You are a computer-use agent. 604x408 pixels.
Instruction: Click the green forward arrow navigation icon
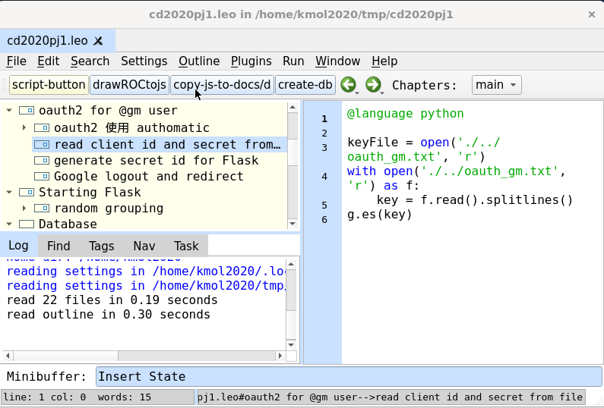(x=373, y=85)
